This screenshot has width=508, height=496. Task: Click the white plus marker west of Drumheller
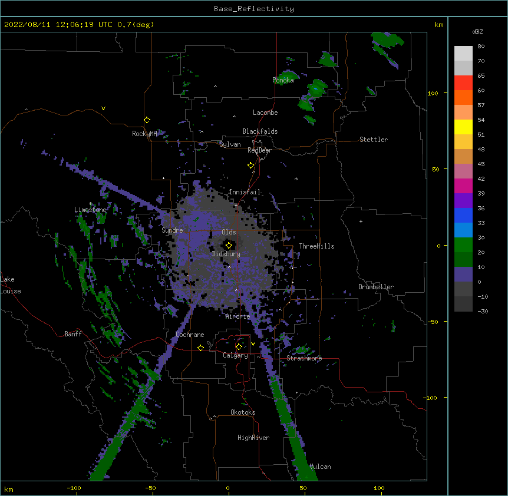coord(361,221)
